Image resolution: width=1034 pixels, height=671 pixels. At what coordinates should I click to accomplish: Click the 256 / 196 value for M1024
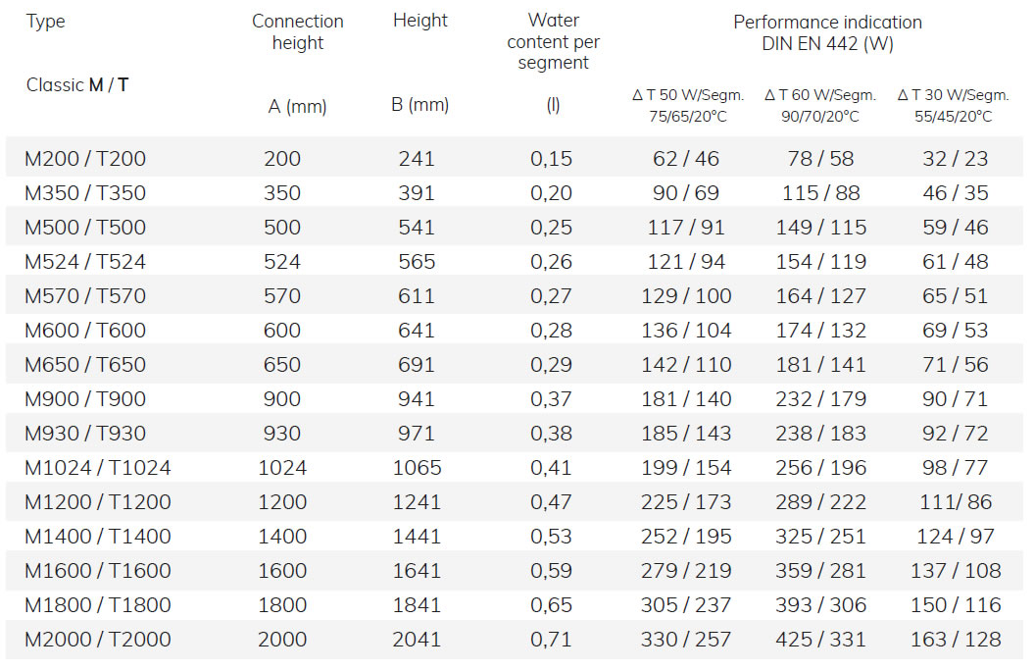(x=821, y=468)
